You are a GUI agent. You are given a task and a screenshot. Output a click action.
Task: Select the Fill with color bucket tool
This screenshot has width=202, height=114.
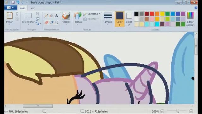point(51,16)
